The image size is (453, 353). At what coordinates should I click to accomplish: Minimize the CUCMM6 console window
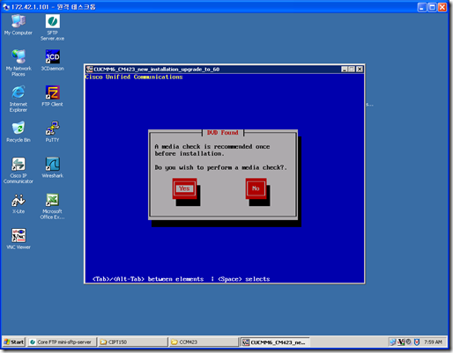tap(345, 70)
